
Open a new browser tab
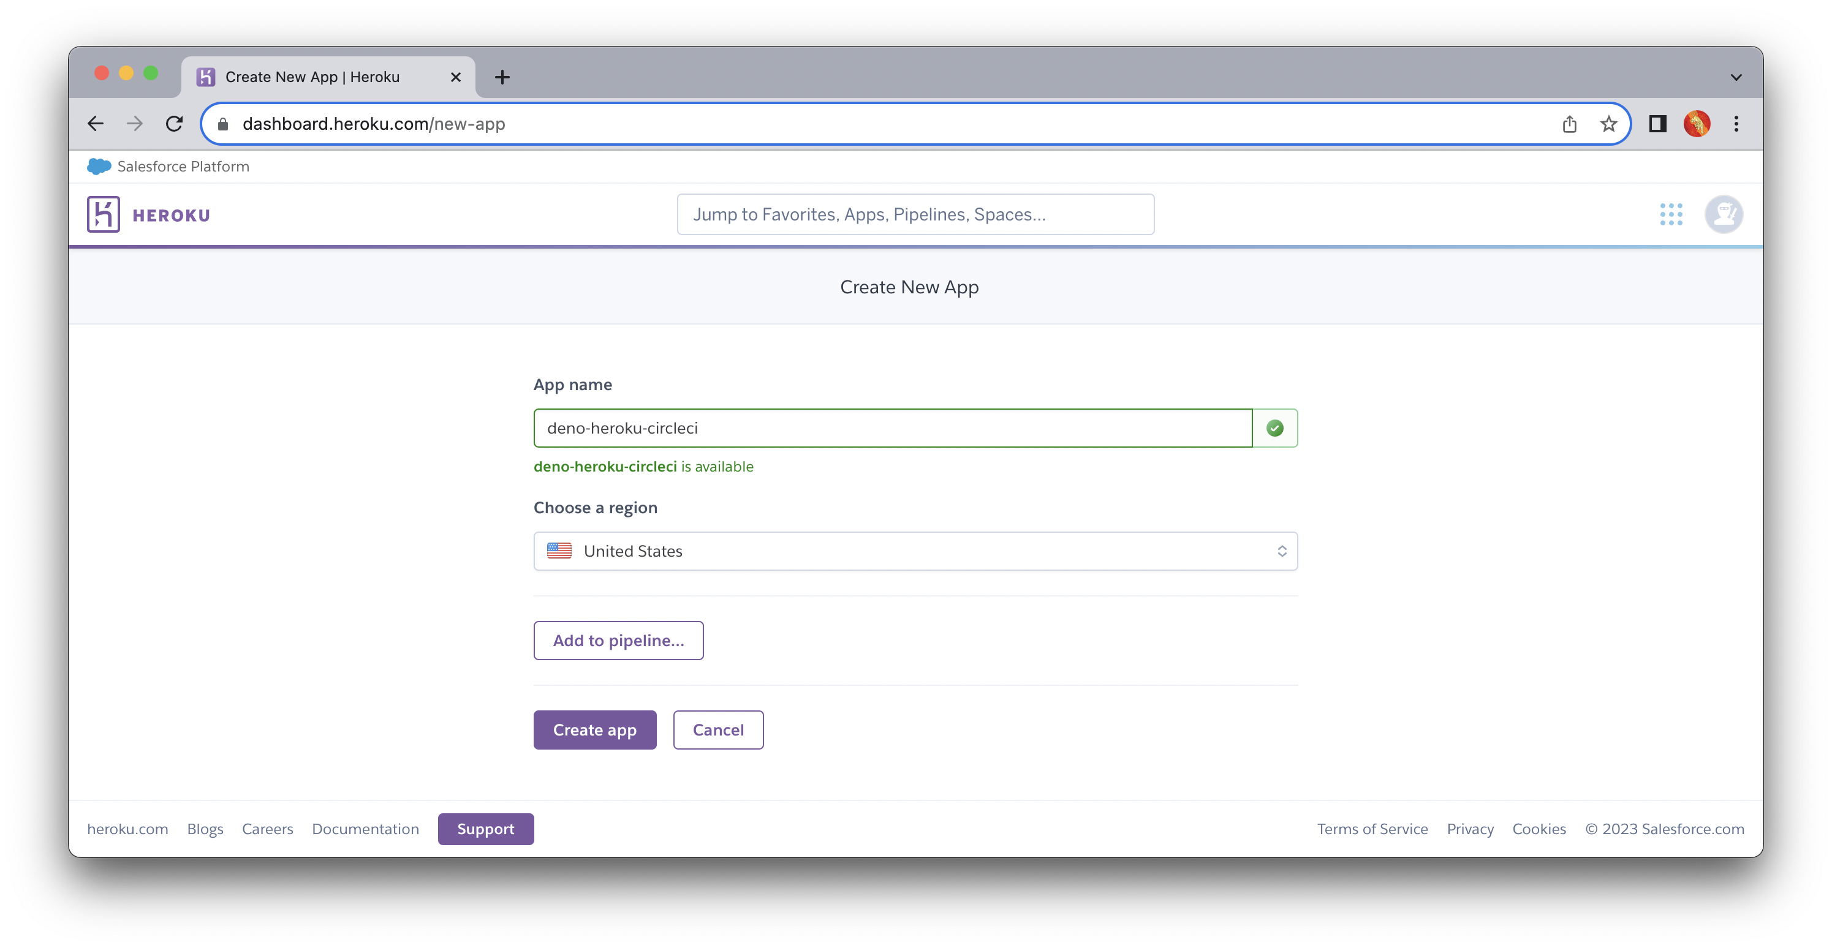pyautogui.click(x=502, y=77)
